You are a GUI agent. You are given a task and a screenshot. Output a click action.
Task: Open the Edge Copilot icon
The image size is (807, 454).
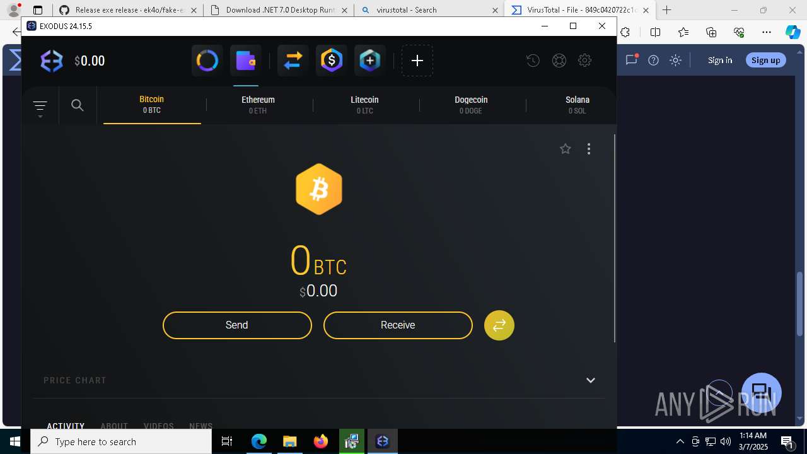point(792,32)
